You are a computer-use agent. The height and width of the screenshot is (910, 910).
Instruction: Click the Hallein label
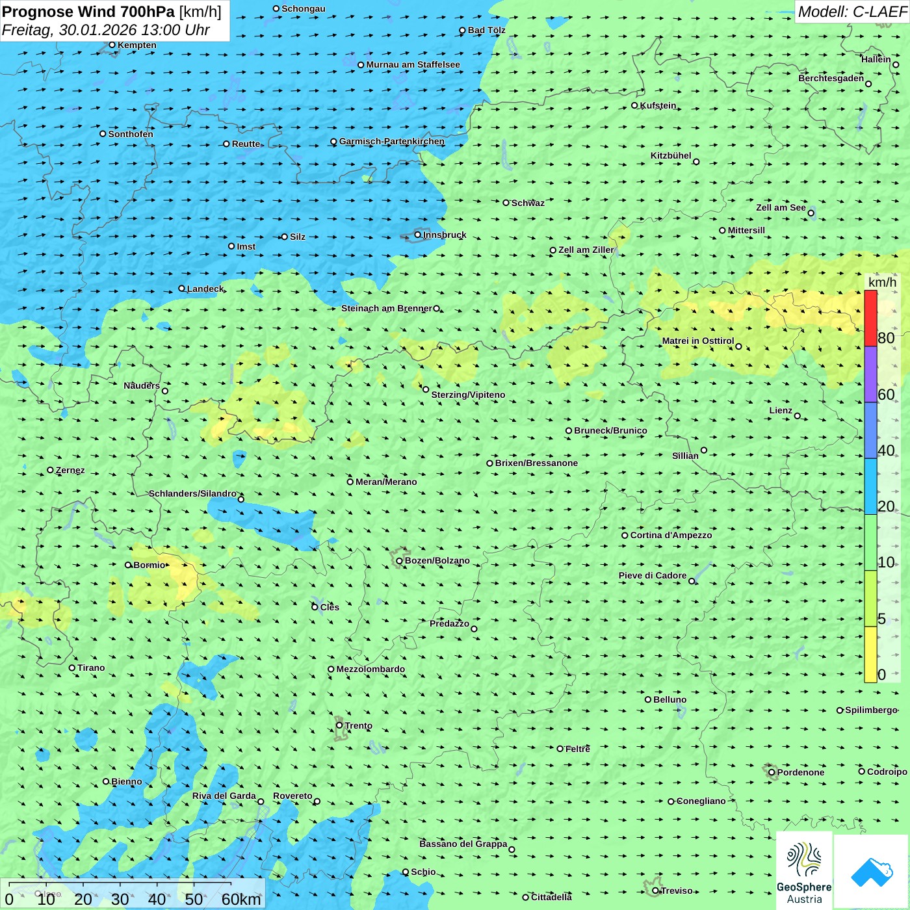point(876,59)
